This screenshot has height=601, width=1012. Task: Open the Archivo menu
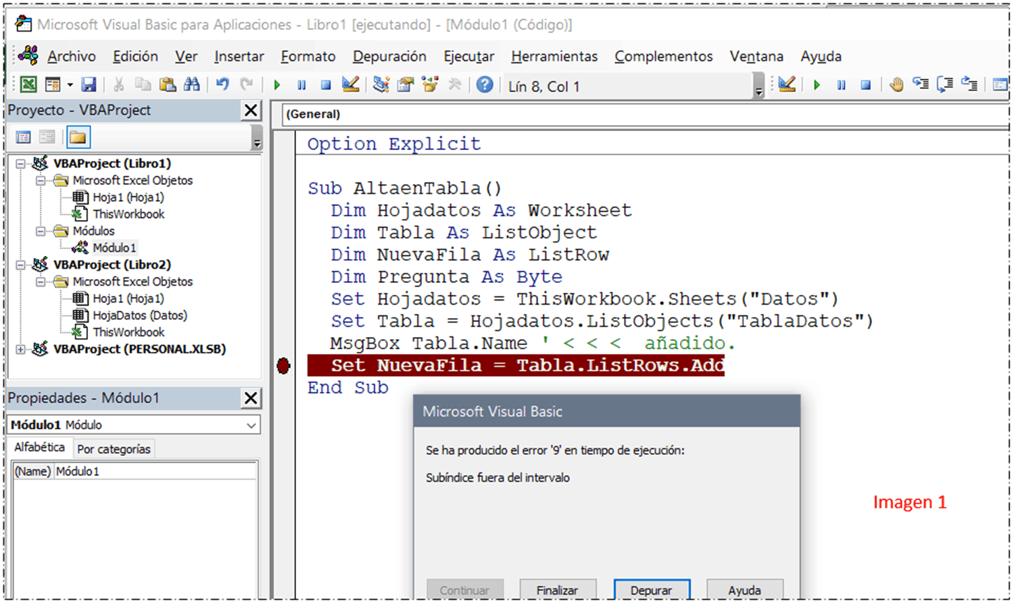coord(72,57)
